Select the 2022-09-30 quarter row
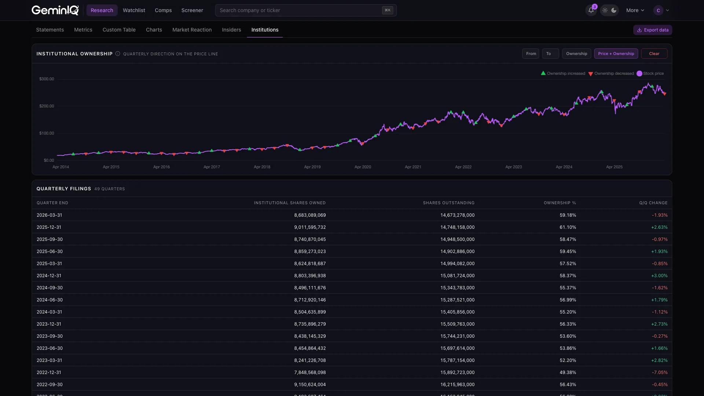 [352, 385]
